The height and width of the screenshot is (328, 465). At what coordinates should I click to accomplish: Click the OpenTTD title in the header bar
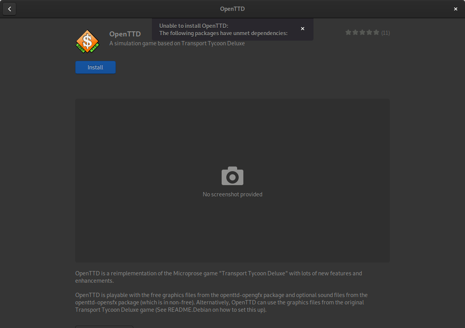point(232,9)
